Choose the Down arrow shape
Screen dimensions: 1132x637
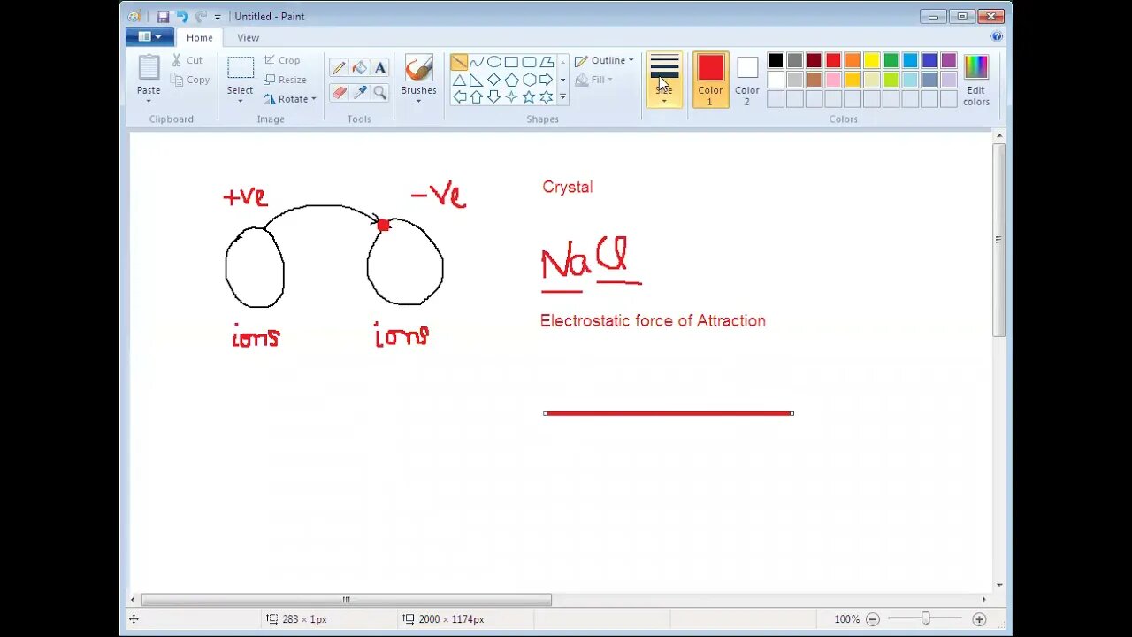(494, 96)
